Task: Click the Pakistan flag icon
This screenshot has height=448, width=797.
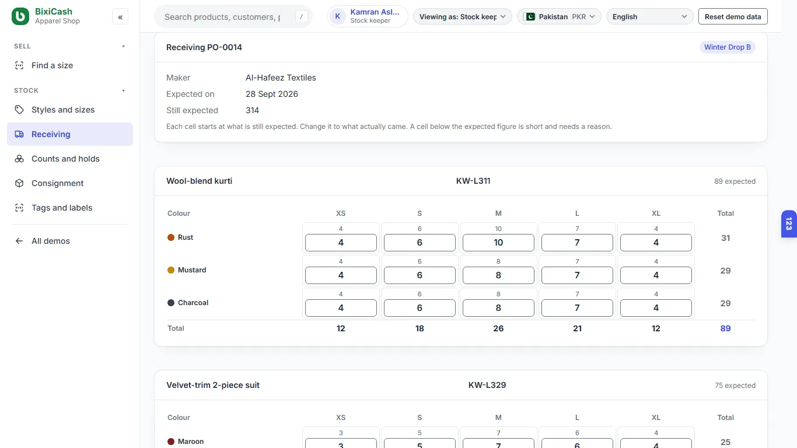Action: (x=530, y=16)
